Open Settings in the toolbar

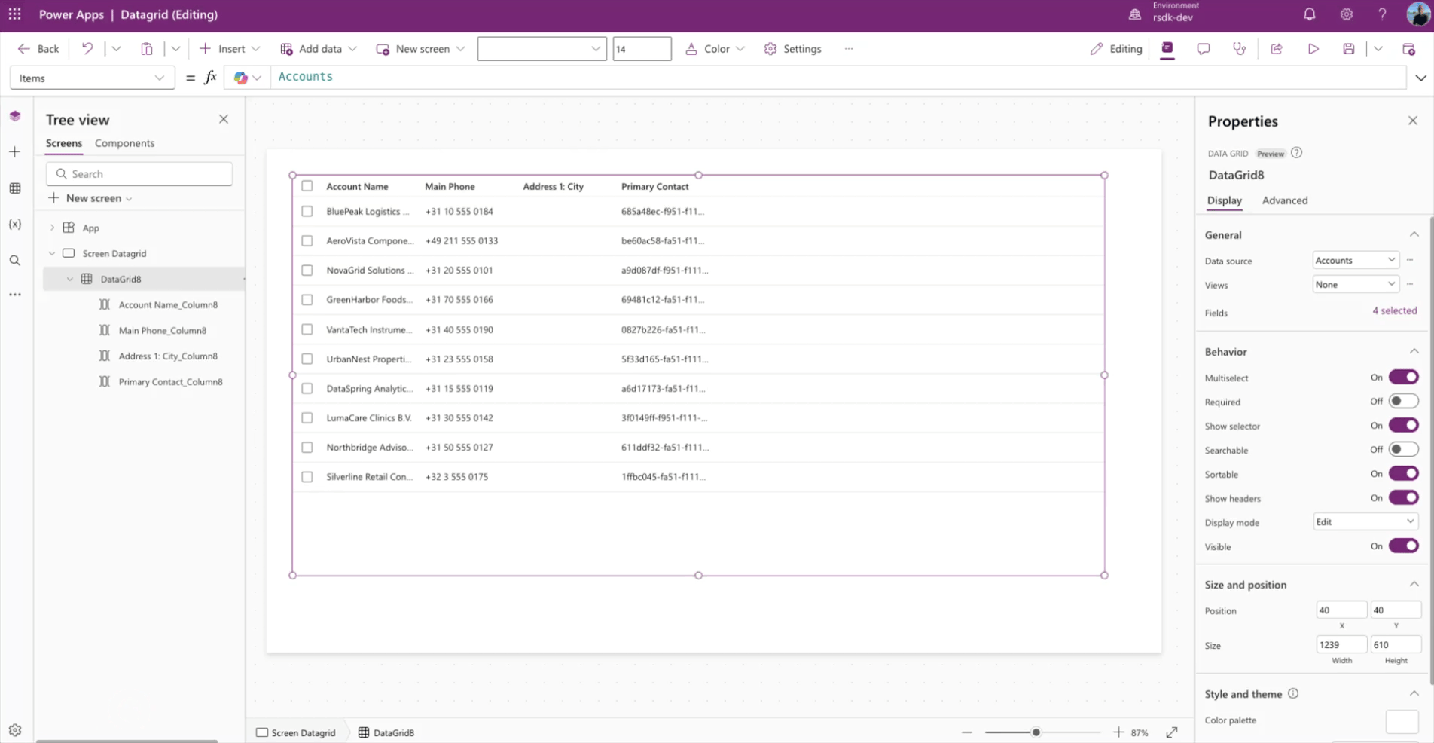click(x=792, y=49)
